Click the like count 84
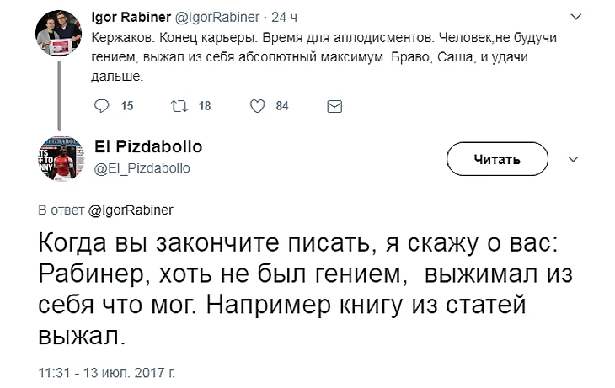Image resolution: width=615 pixels, height=388 pixels. 283,105
